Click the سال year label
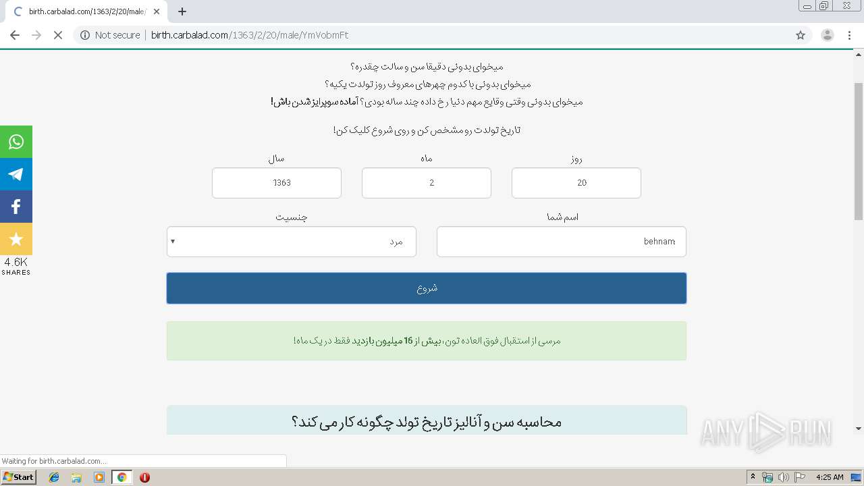This screenshot has height=486, width=864. tap(277, 159)
